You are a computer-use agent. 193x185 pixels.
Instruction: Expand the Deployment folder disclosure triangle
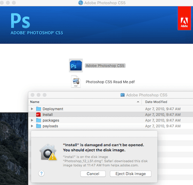(x=32, y=109)
